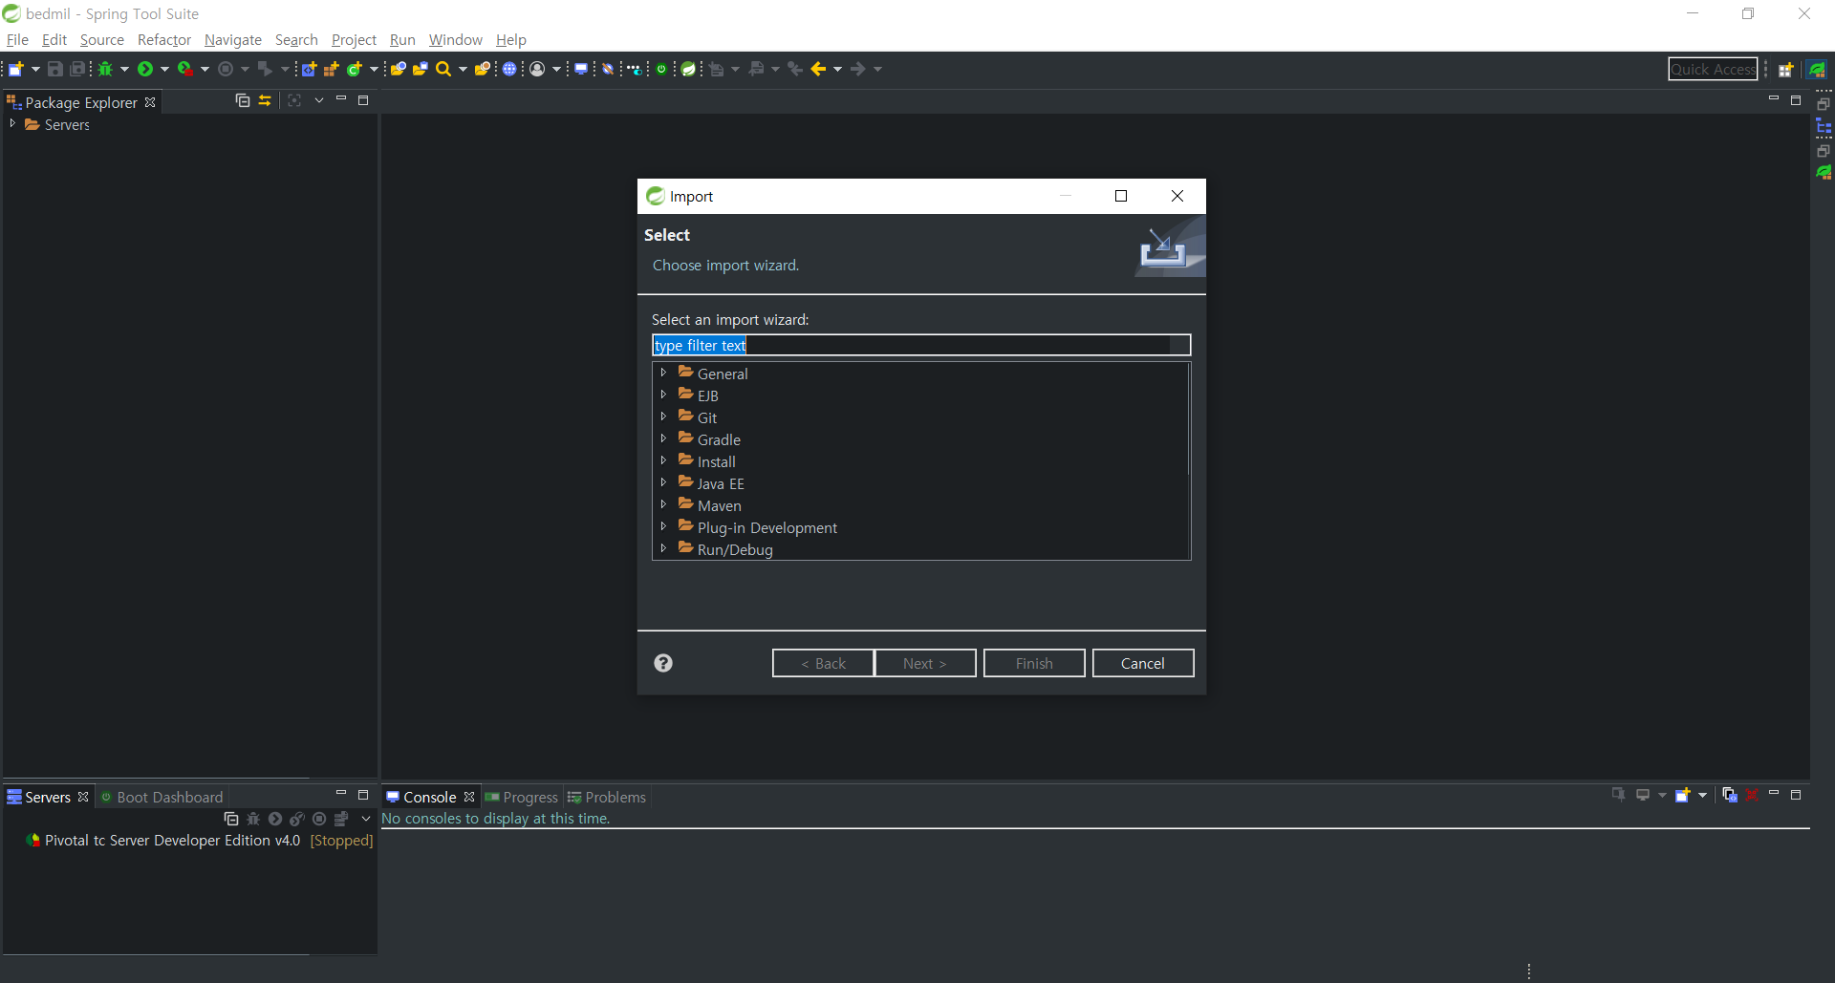Click the Spring leaf icon in main toolbar
Viewport: 1835px width, 983px height.
[688, 69]
